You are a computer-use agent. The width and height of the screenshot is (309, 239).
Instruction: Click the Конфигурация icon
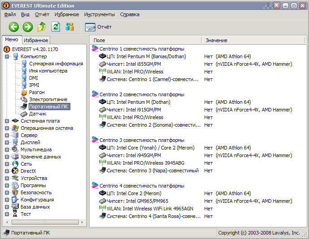click(15, 200)
